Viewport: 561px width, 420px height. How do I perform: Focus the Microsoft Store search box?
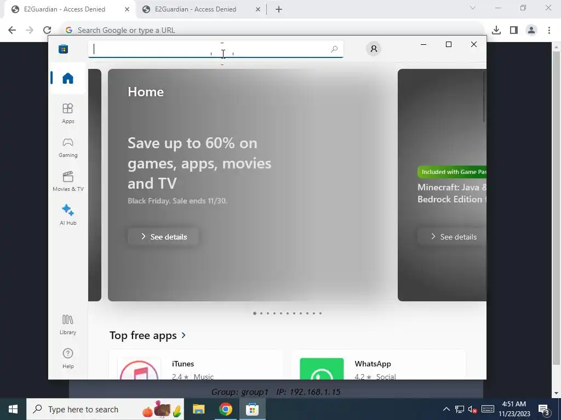point(216,49)
